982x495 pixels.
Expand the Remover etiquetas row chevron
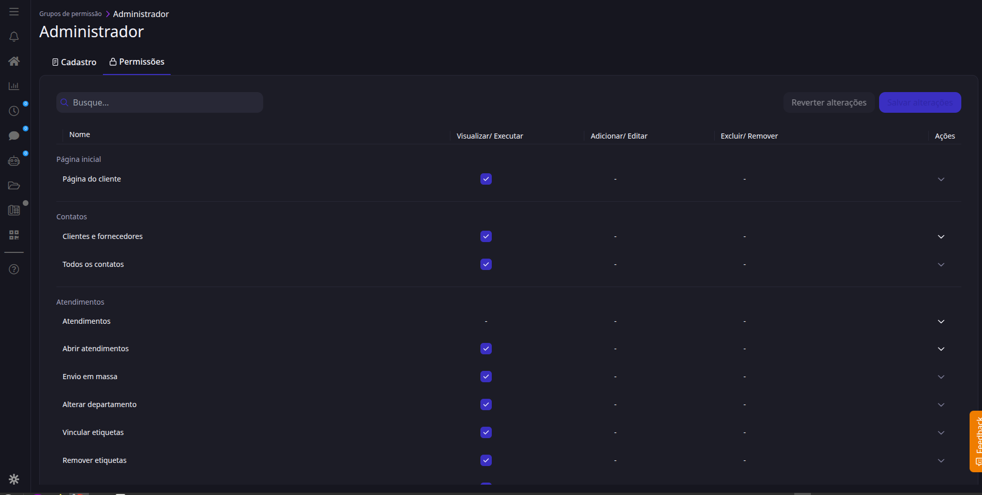(941, 460)
